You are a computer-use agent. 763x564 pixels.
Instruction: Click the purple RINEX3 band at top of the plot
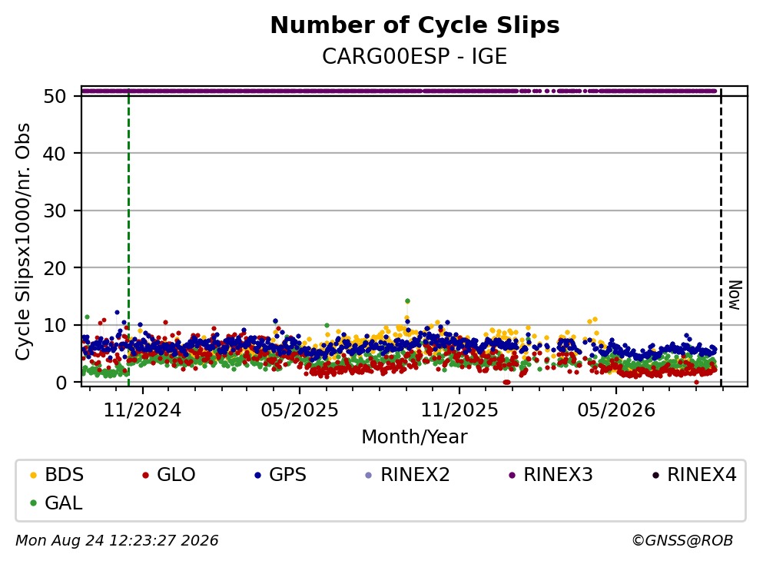click(399, 91)
